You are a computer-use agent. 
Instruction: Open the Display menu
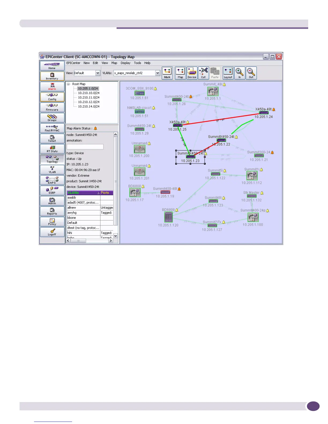tap(125, 63)
